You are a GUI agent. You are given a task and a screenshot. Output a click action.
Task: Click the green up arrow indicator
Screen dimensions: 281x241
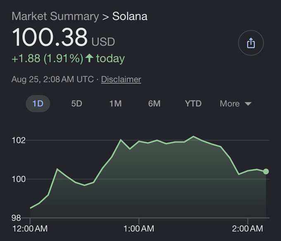pos(89,58)
